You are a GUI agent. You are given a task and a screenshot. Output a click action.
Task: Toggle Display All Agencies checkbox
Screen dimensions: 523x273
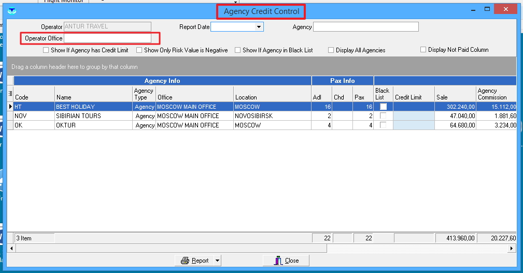click(331, 50)
